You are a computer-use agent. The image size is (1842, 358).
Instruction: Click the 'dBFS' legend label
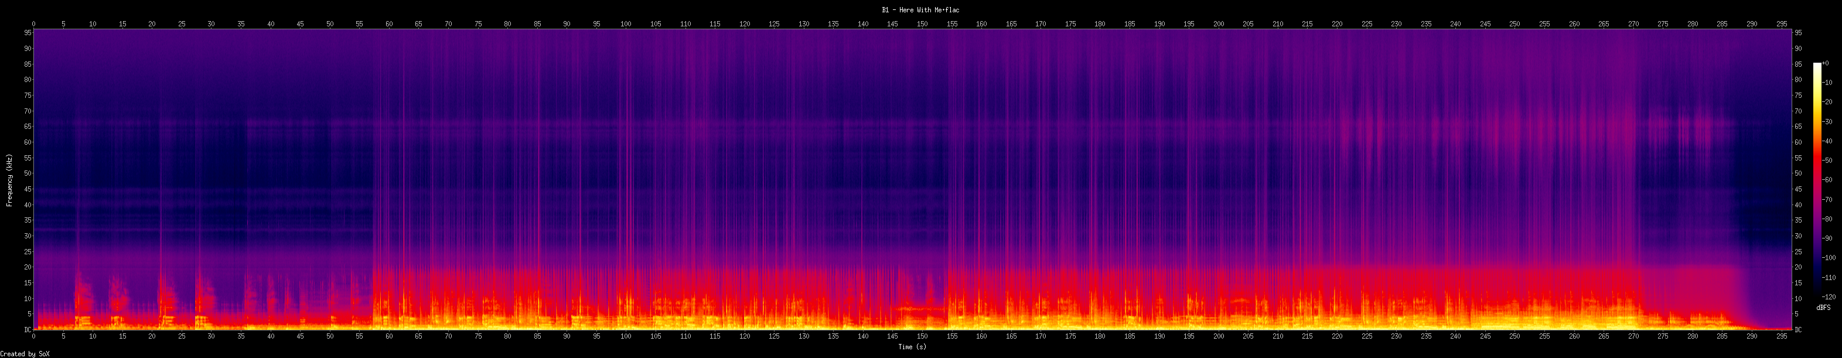point(1823,307)
